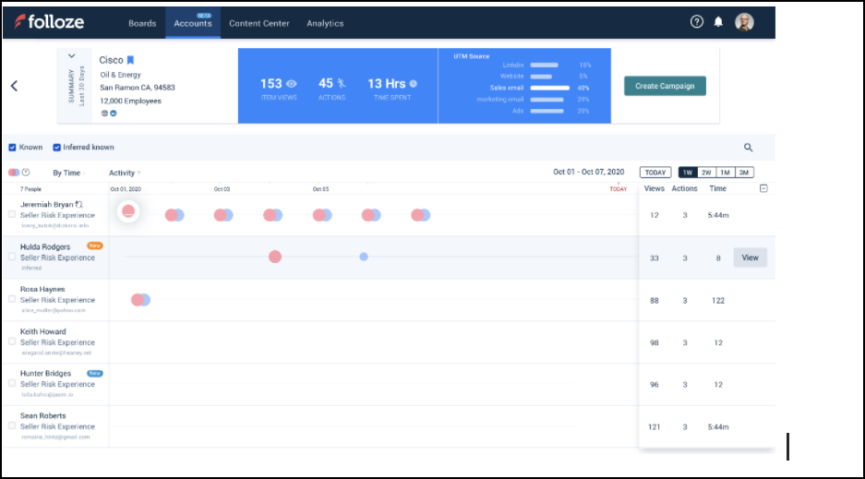Click the clock icon next to By Time toggle
This screenshot has width=865, height=479.
26,173
